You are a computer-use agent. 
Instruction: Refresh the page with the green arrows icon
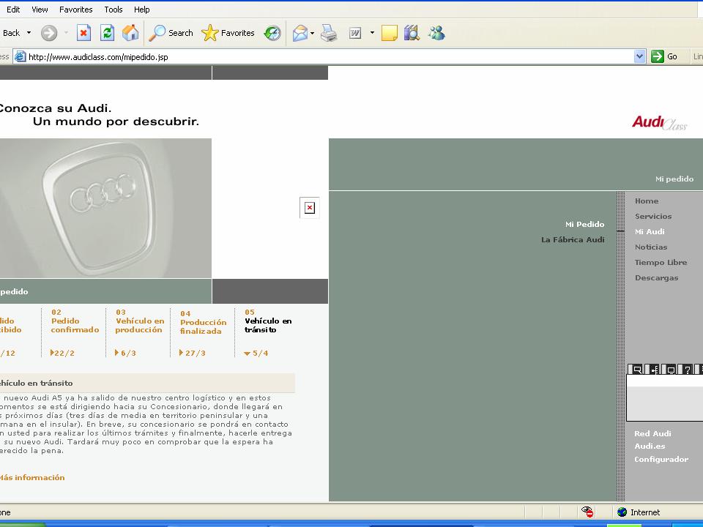point(107,33)
